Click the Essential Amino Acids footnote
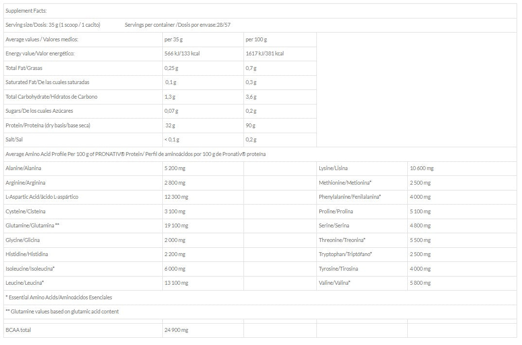522x345 pixels. tap(58, 297)
